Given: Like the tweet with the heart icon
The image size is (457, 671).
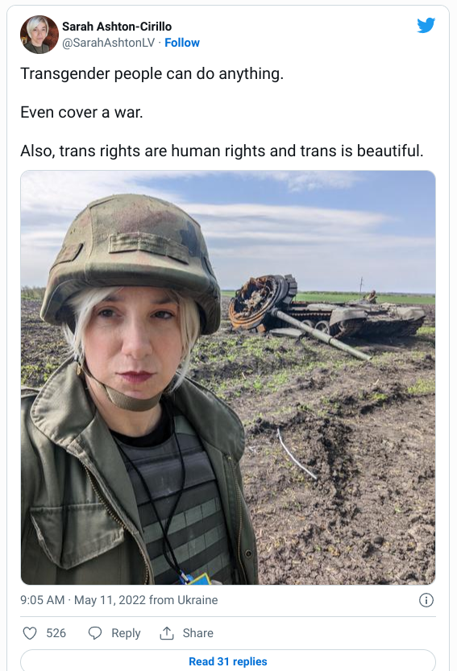Looking at the screenshot, I should 30,633.
